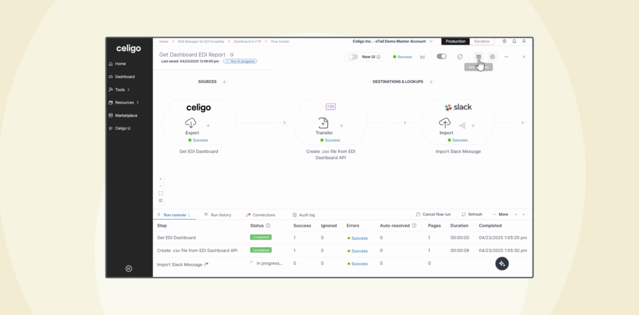Image resolution: width=639 pixels, height=315 pixels.
Task: Refresh the run console
Action: pos(472,215)
